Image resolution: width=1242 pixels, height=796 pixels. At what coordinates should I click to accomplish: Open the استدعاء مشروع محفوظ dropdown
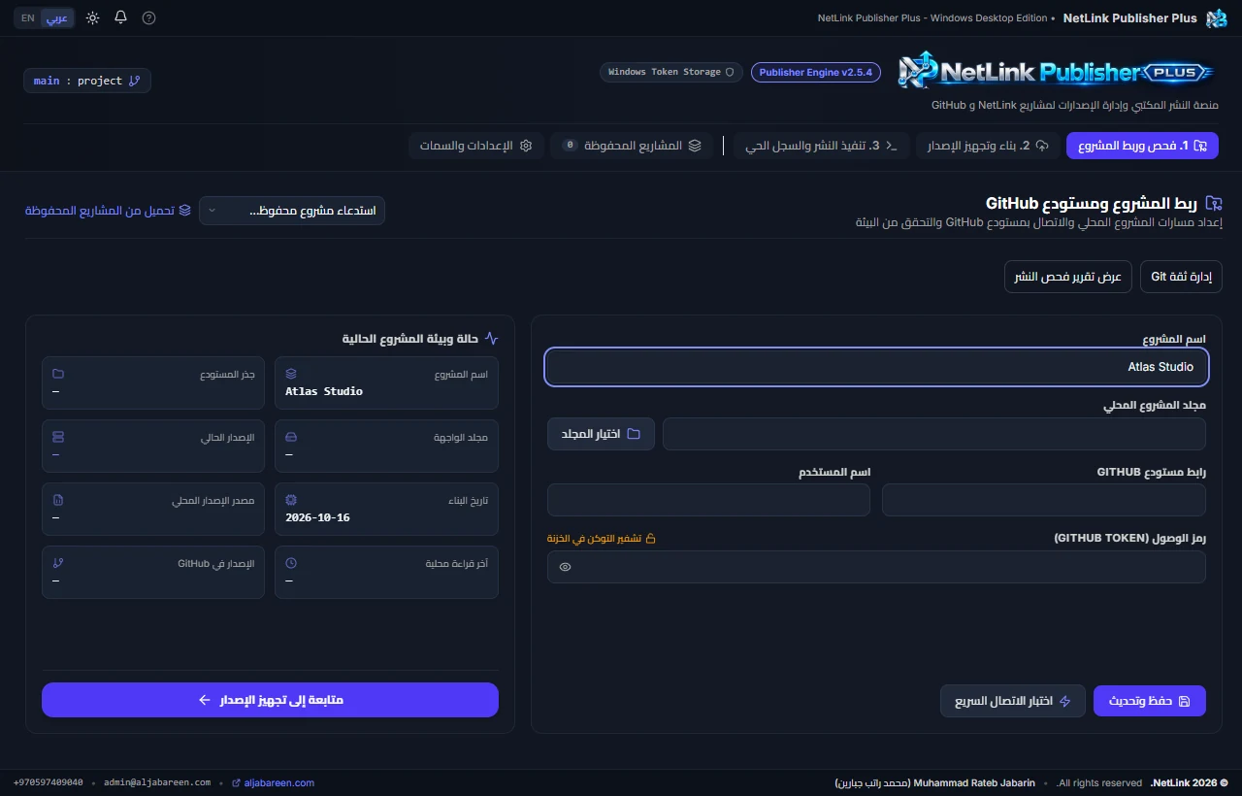[292, 211]
